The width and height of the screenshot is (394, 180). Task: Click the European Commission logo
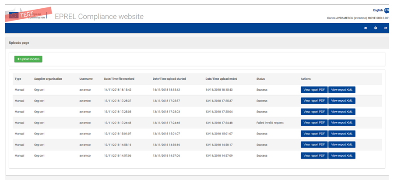click(31, 14)
